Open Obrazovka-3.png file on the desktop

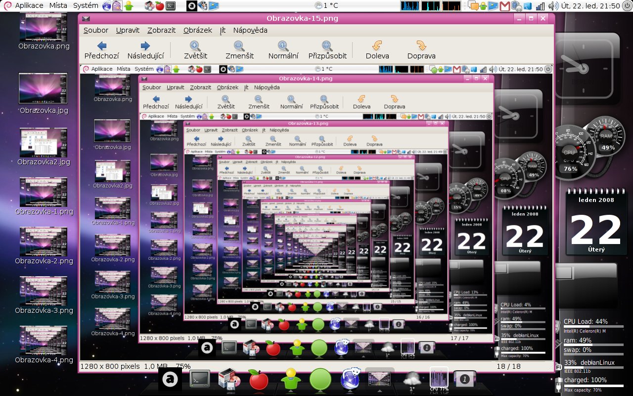44,296
